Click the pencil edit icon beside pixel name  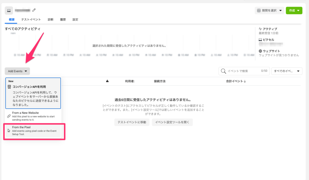[x=34, y=11]
